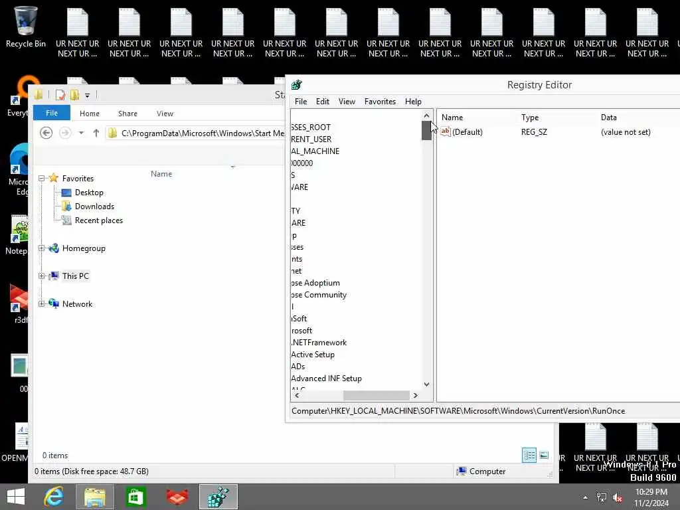Click the Type column header in Registry Editor

click(x=529, y=117)
